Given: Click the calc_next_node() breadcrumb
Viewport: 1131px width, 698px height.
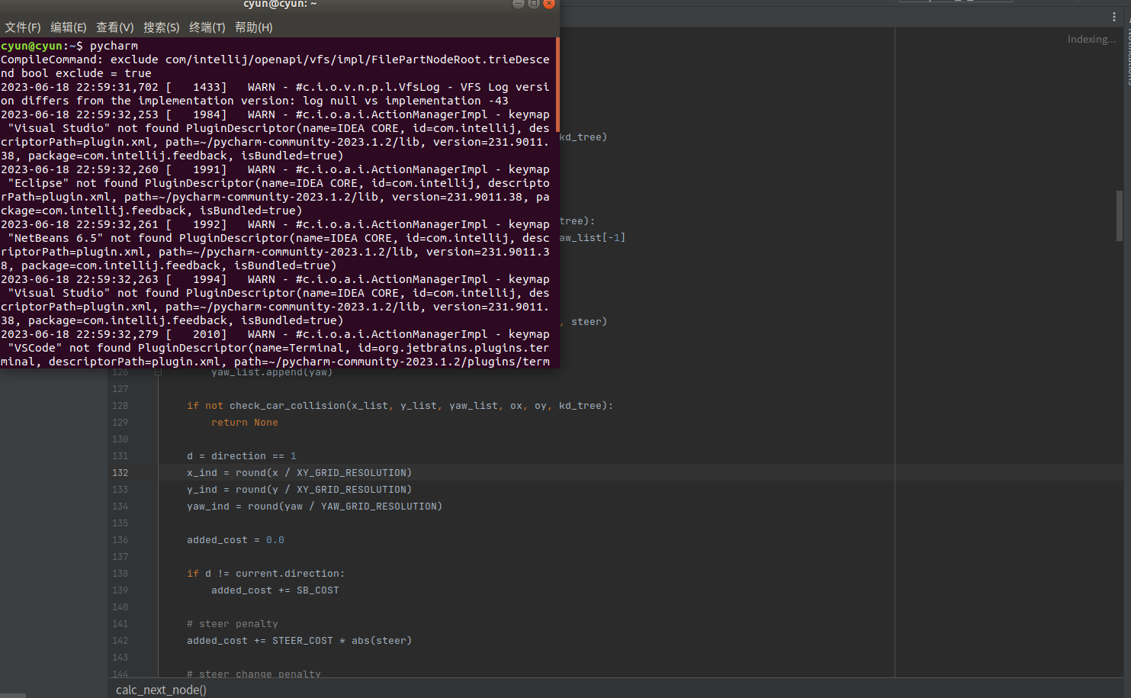Looking at the screenshot, I should [x=161, y=690].
